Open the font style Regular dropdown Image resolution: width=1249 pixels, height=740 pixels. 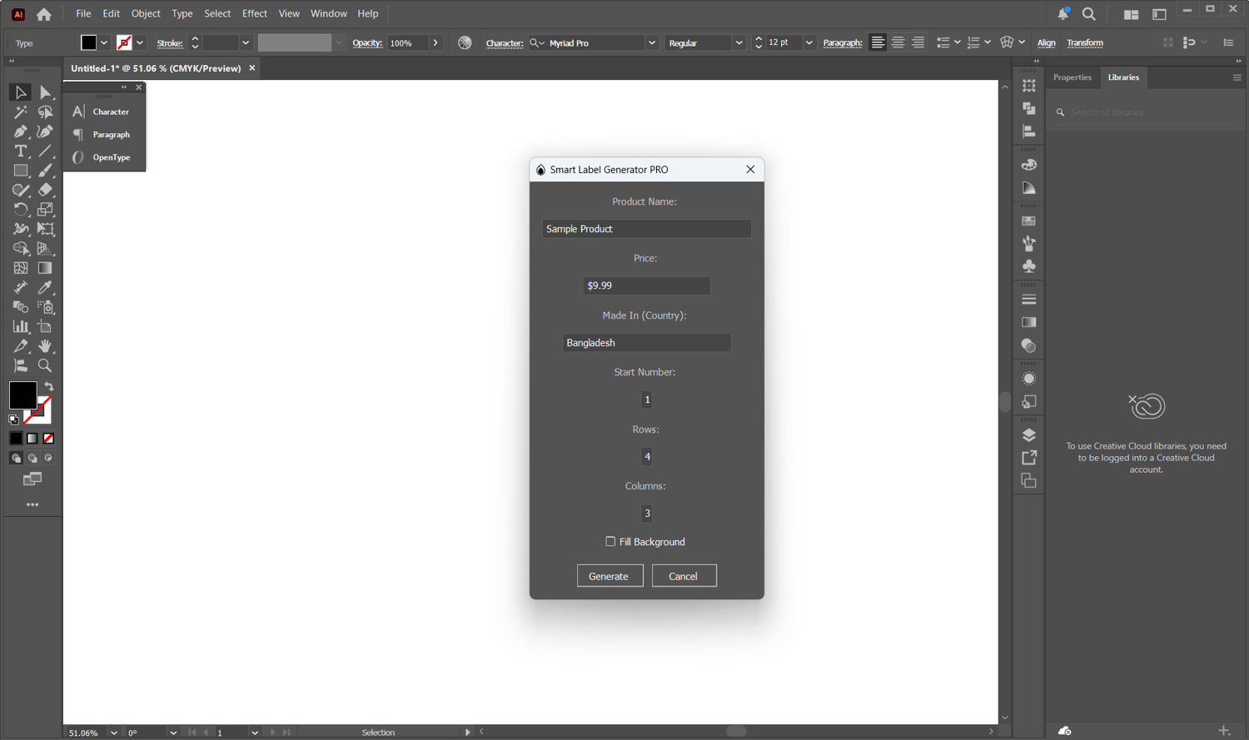tap(739, 43)
